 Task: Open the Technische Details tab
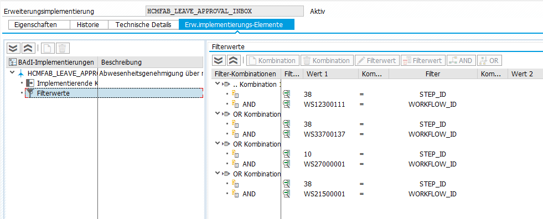click(143, 24)
